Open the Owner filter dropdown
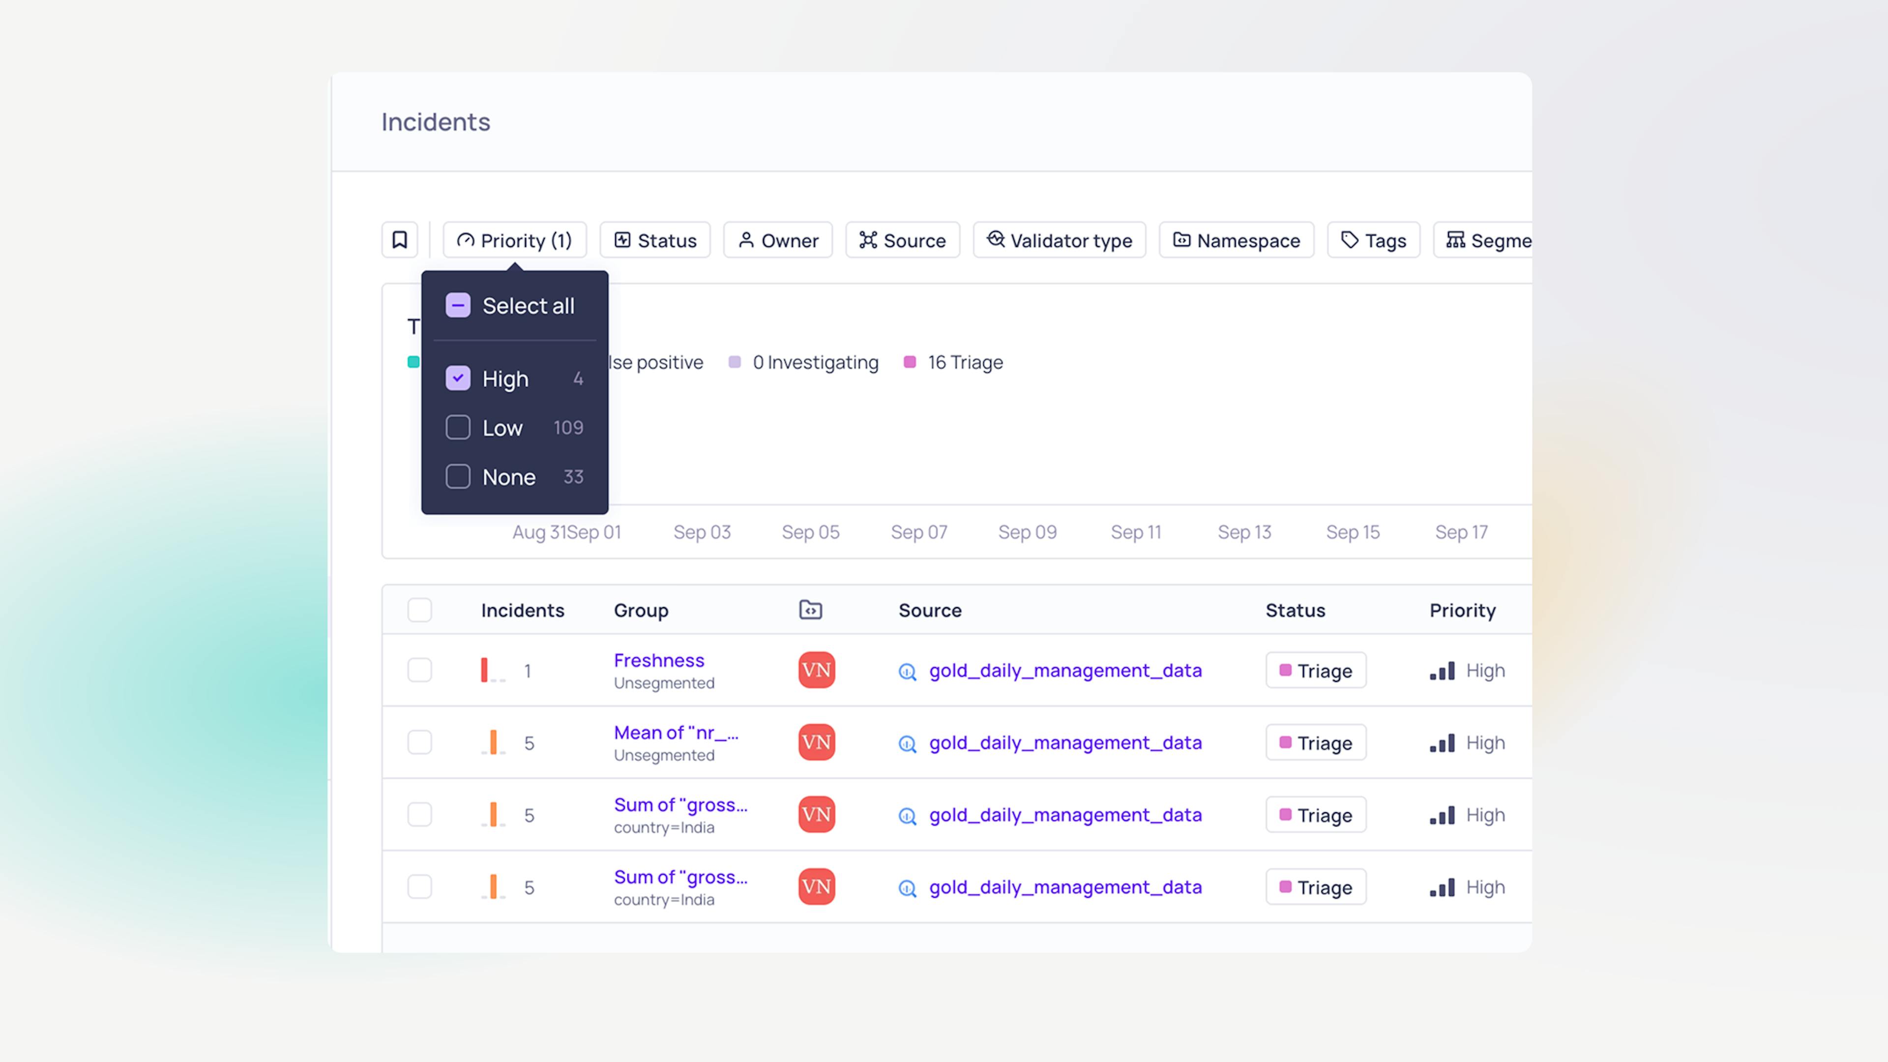Screen dimensions: 1888x1062 point(778,239)
